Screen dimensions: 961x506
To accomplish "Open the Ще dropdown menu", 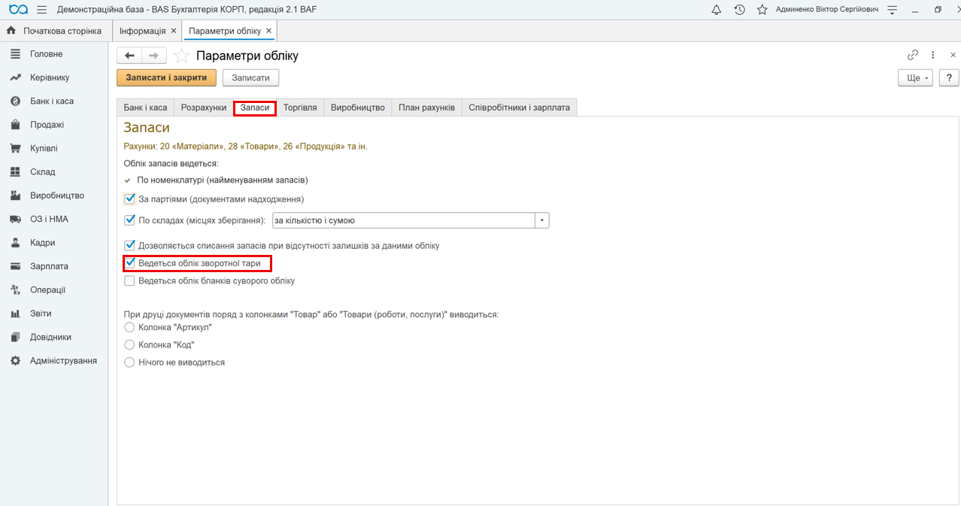I will tap(915, 77).
